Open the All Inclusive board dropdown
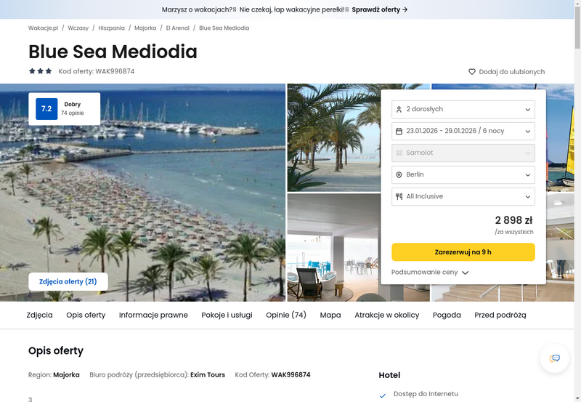Screen dimensions: 581x402 tap(463, 197)
